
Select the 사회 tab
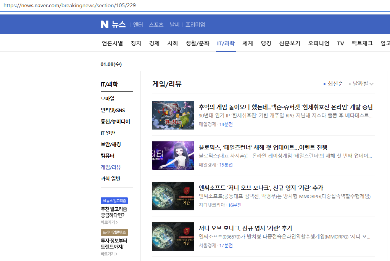click(x=172, y=43)
